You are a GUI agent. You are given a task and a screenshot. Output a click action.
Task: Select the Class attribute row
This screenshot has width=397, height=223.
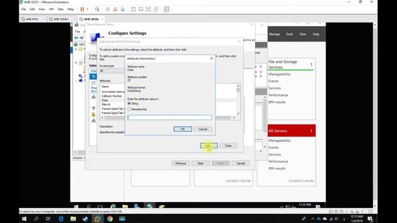click(105, 100)
